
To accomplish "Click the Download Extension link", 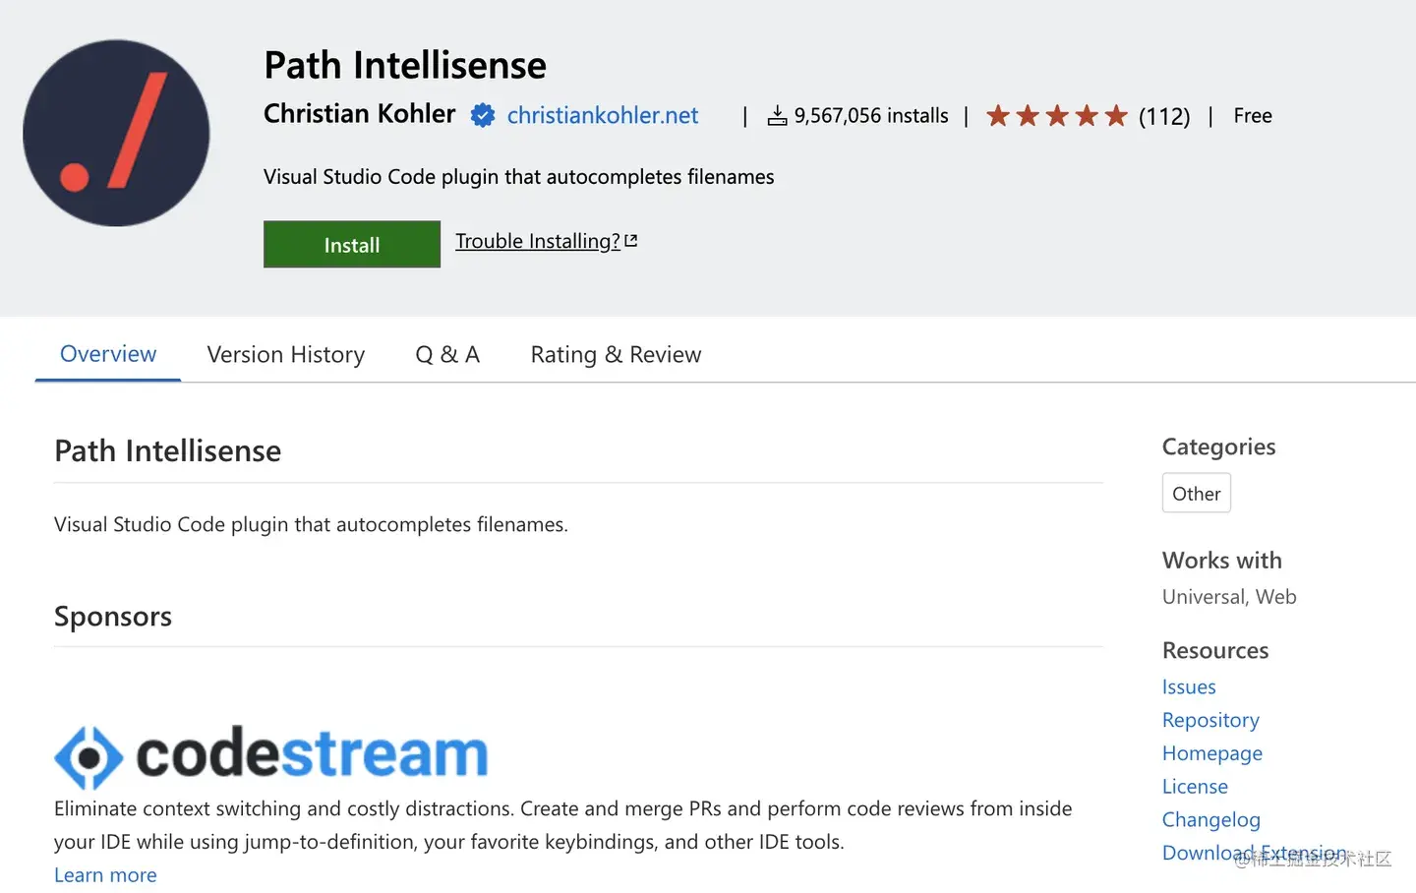I will 1255,853.
